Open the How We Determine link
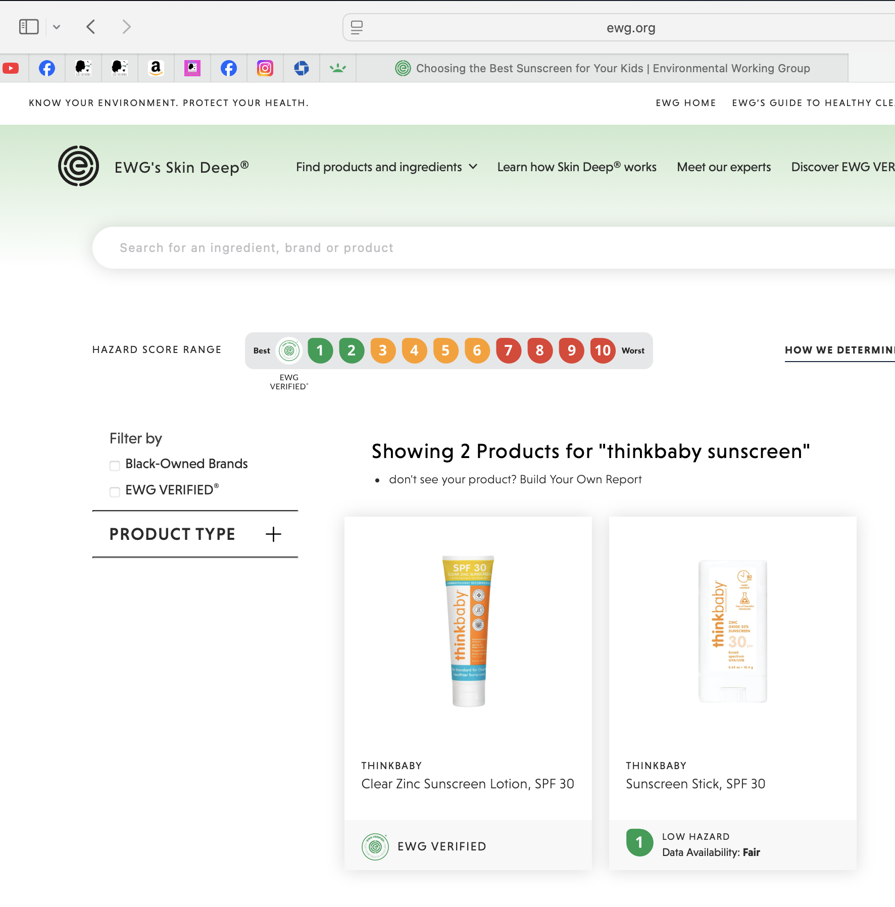Screen dimensions: 895x907 (839, 350)
